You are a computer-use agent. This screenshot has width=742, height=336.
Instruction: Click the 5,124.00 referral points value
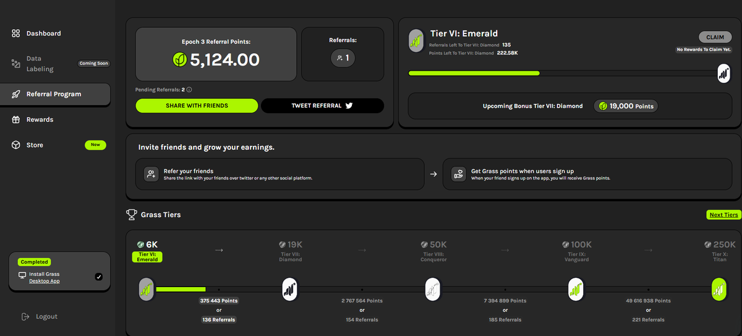(224, 59)
